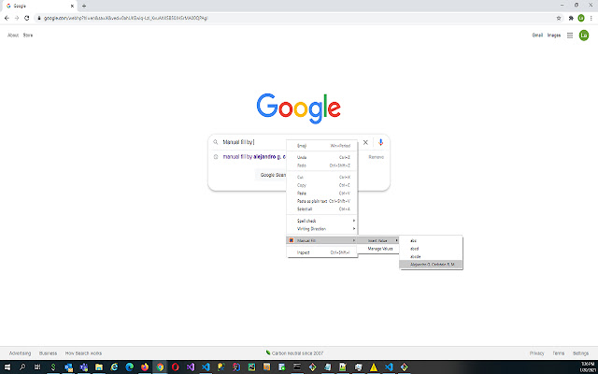Launch Internet Explorer from the taskbar
598x374 pixels.
(x=114, y=367)
